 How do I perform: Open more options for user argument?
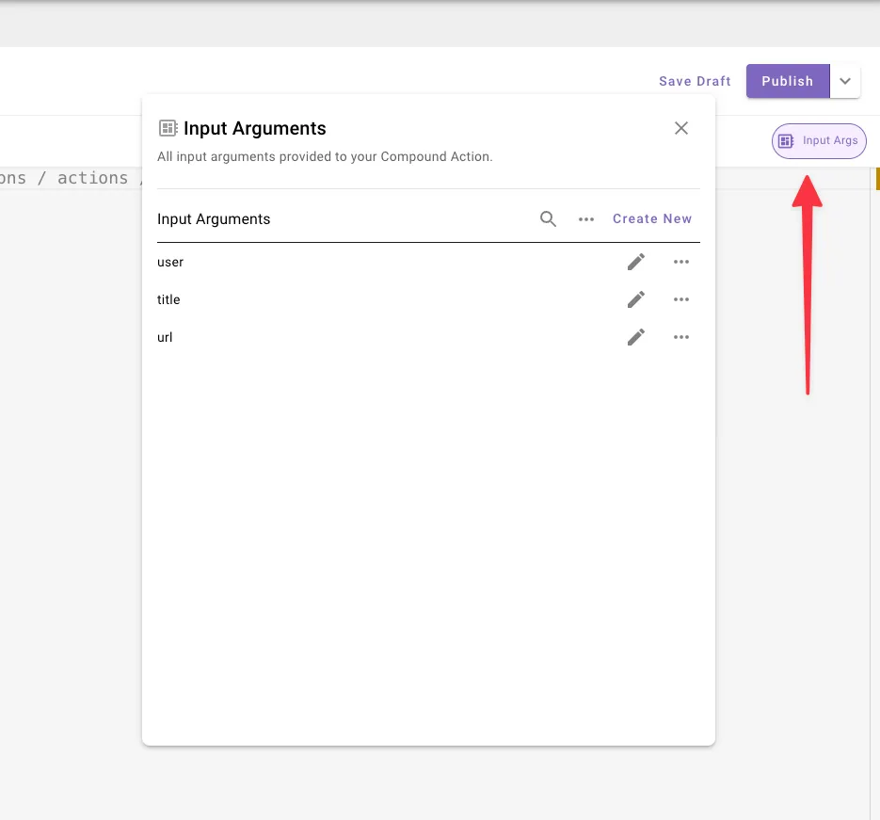[680, 262]
